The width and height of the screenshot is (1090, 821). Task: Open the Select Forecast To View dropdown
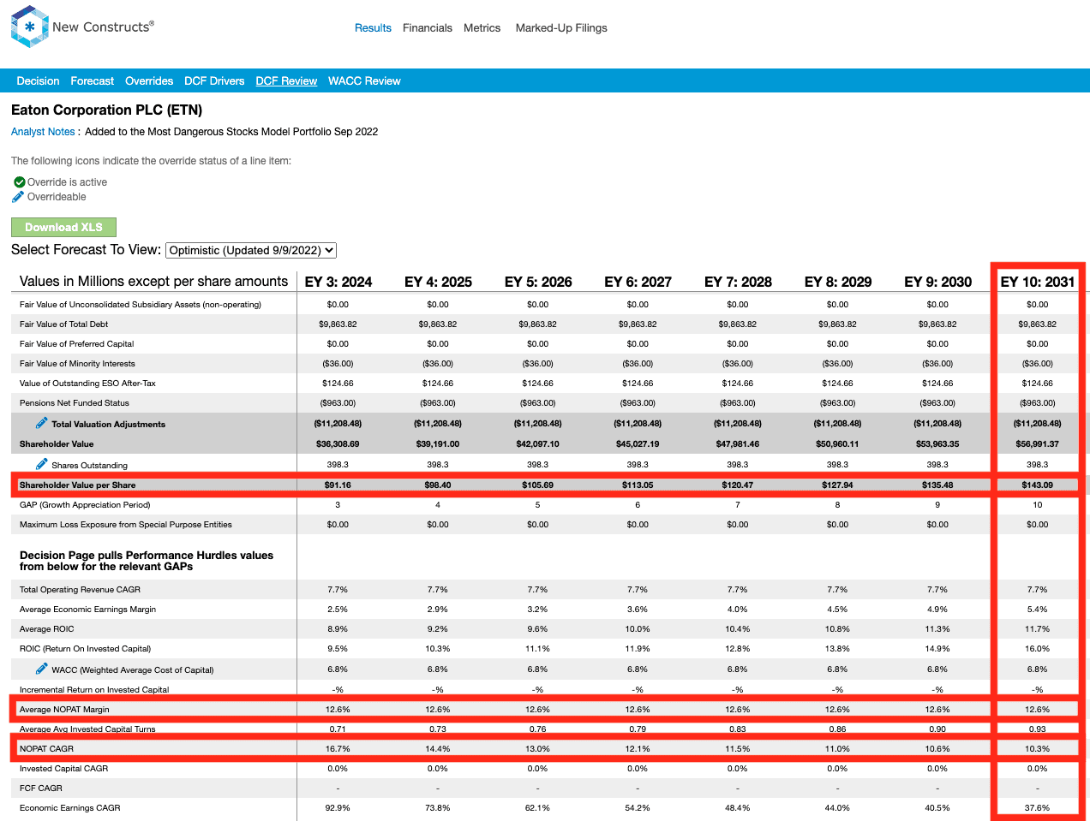251,250
